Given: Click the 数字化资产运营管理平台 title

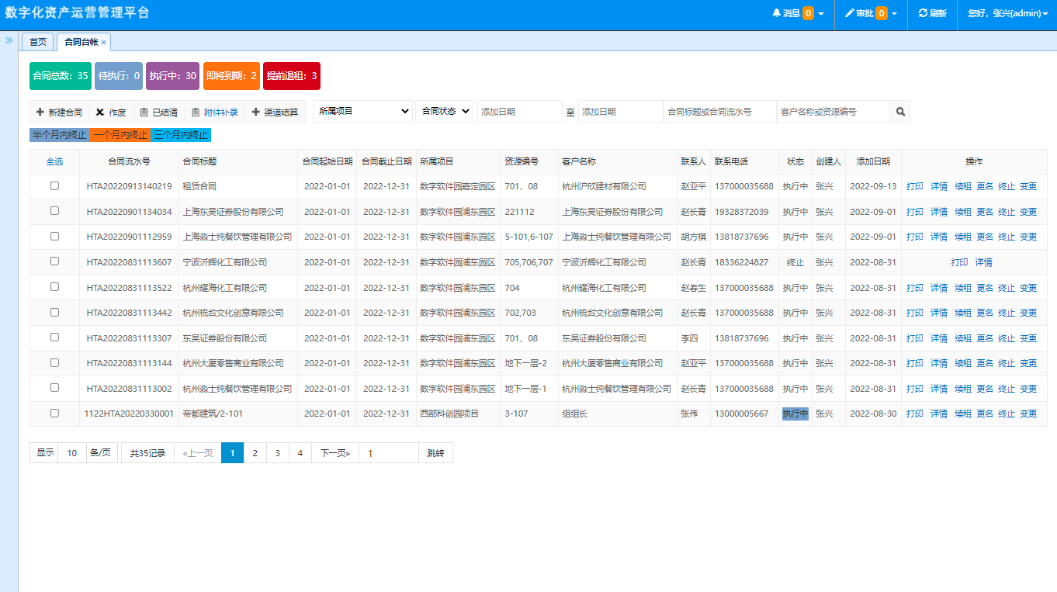Looking at the screenshot, I should click(x=78, y=13).
